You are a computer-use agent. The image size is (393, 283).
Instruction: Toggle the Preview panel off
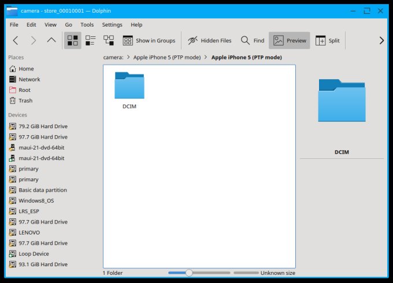click(x=290, y=40)
